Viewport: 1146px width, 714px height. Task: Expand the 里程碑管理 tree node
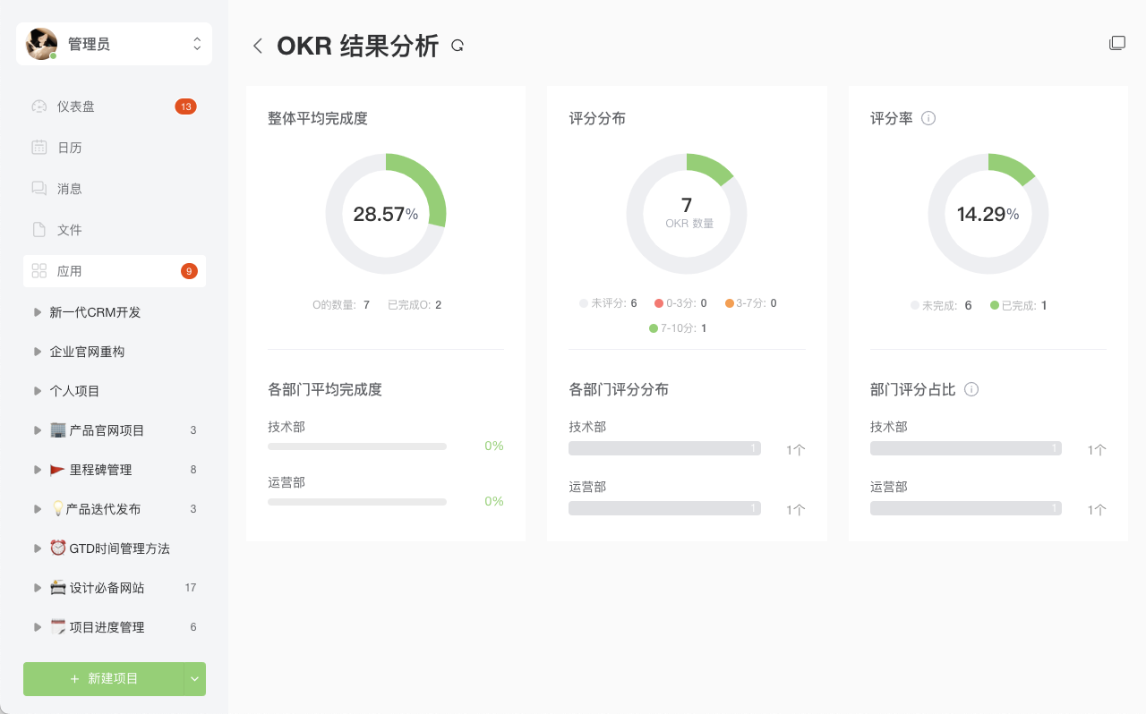tap(38, 470)
